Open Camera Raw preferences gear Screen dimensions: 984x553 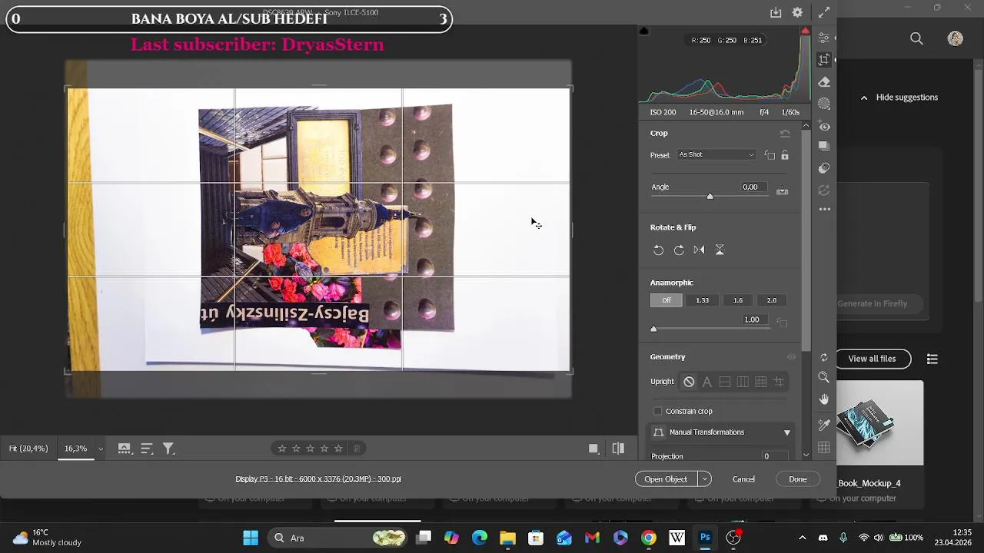798,12
